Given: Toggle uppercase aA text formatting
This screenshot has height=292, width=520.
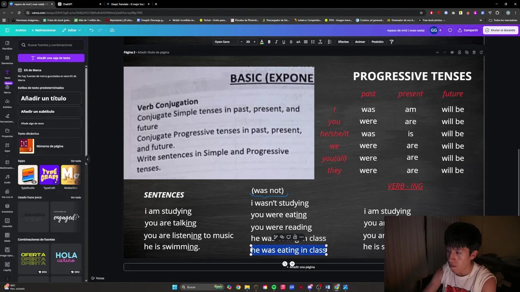Looking at the screenshot, I should click(298, 42).
